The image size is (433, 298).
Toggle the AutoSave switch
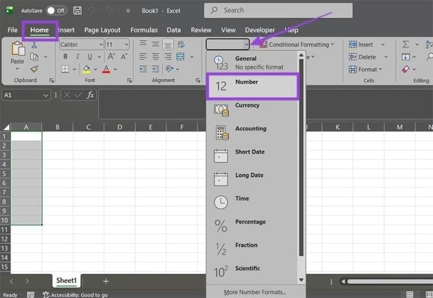click(56, 11)
